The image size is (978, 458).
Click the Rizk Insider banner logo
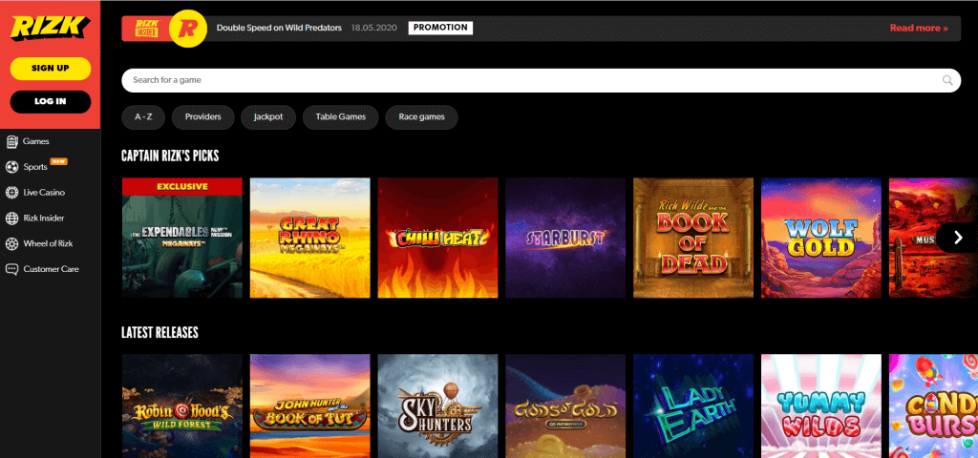(x=147, y=28)
